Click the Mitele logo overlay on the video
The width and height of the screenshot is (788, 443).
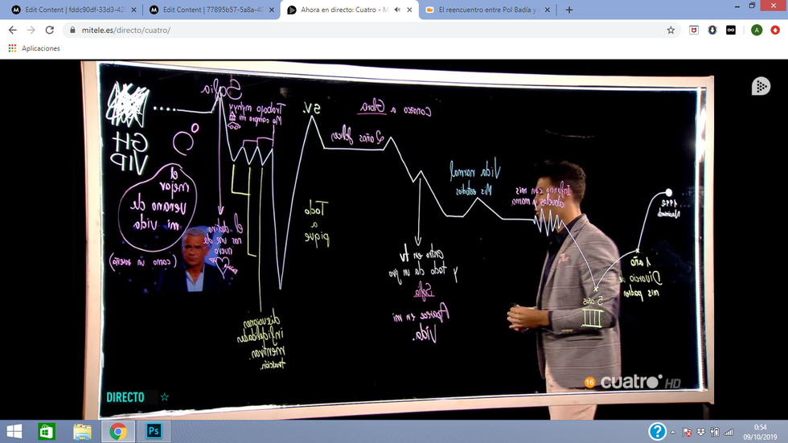point(761,86)
